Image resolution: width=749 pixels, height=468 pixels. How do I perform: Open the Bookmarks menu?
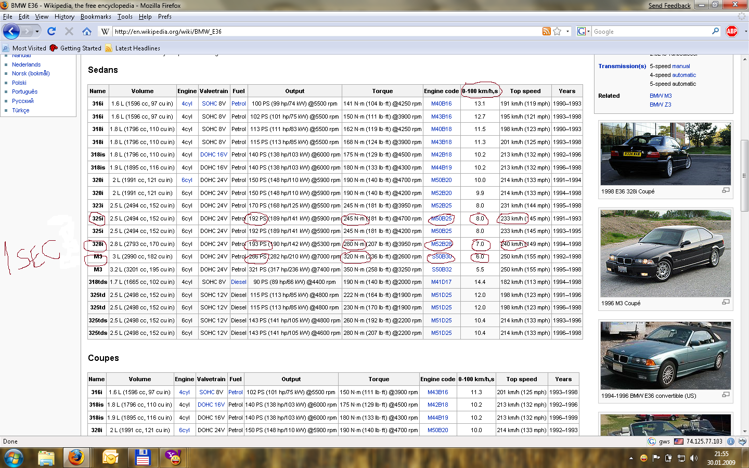click(96, 17)
